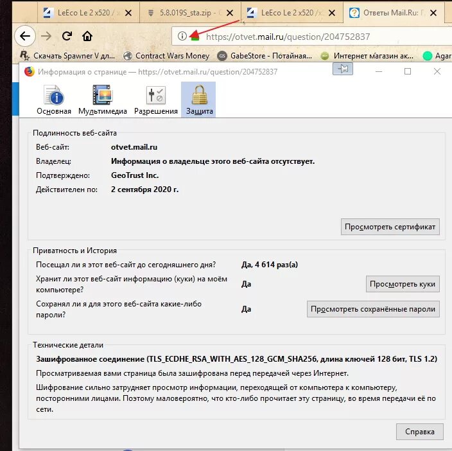Viewport: 452px width, 451px height.
Task: Click the browser back arrow button
Action: click(25, 36)
